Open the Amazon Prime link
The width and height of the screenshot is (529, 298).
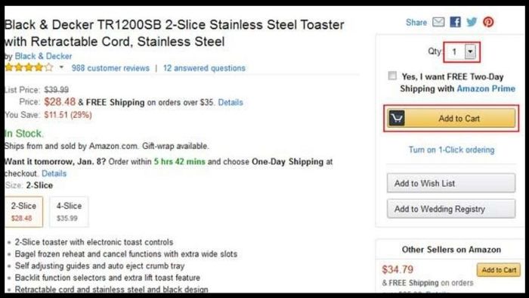(486, 88)
